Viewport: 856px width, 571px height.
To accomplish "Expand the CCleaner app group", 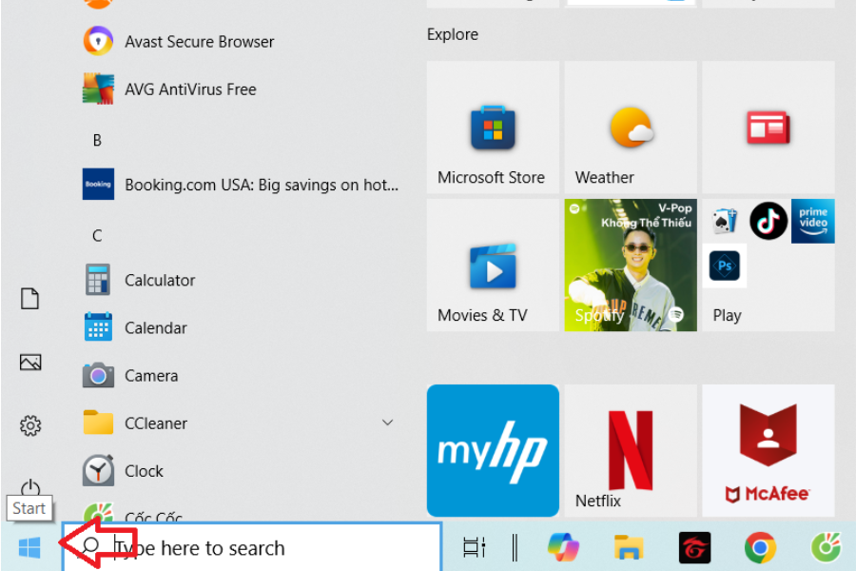I will point(387,423).
